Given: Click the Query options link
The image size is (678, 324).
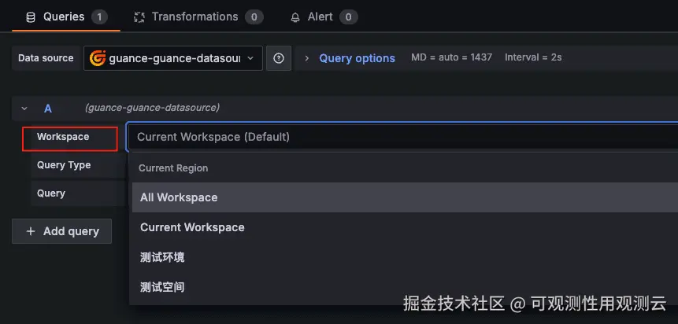Looking at the screenshot, I should 357,58.
